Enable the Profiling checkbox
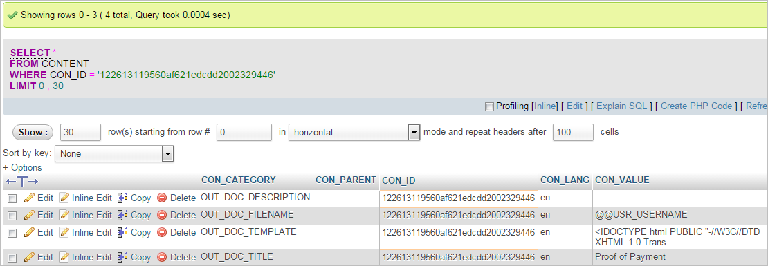This screenshot has width=768, height=266. click(x=489, y=106)
